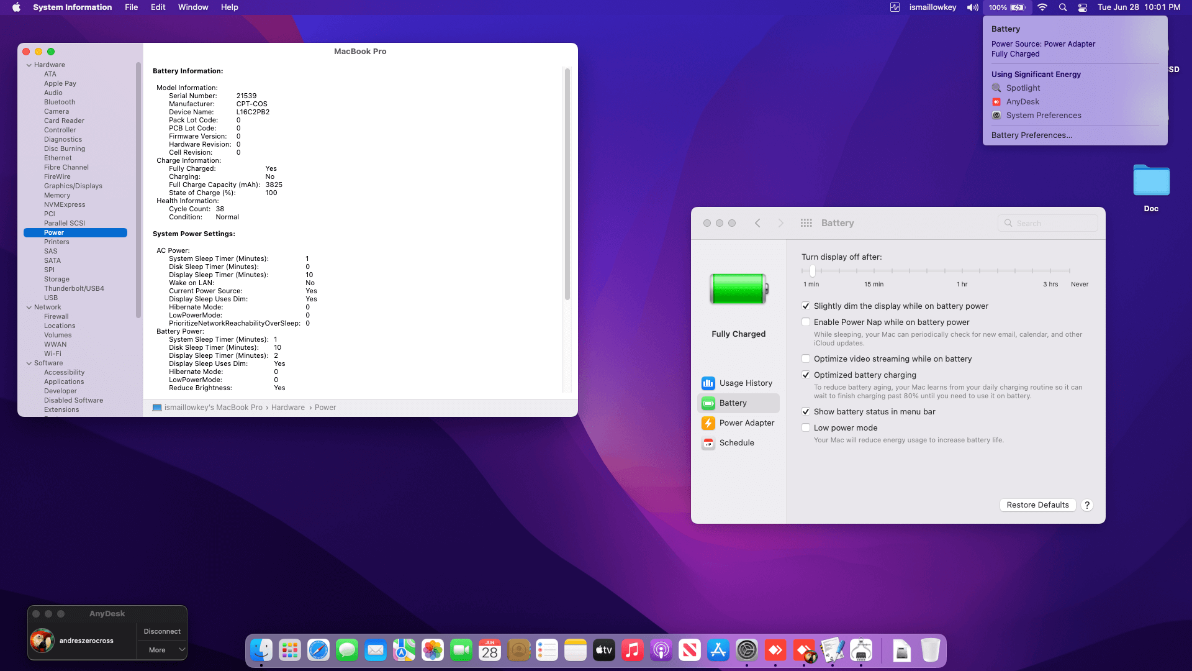Screen dimensions: 1192x671
Task: Open the File menu
Action: [131, 7]
